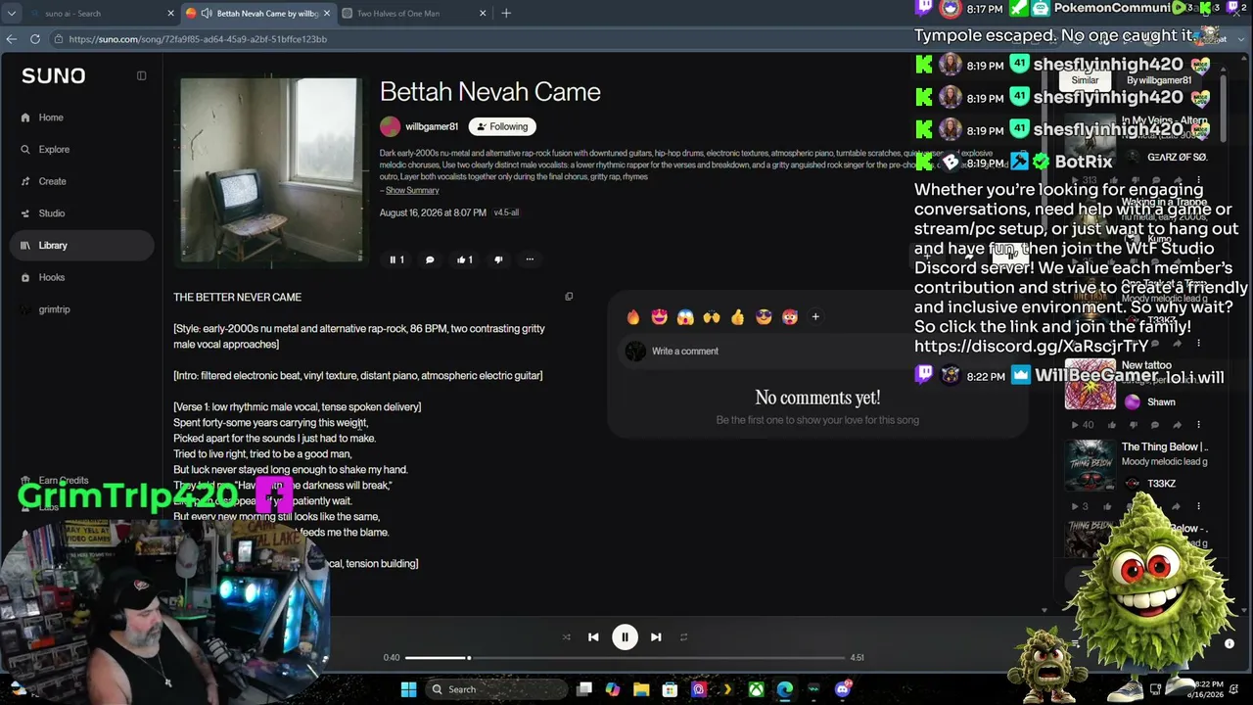The height and width of the screenshot is (705, 1253).
Task: Open Earn Credits in the sidebar
Action: tap(64, 481)
